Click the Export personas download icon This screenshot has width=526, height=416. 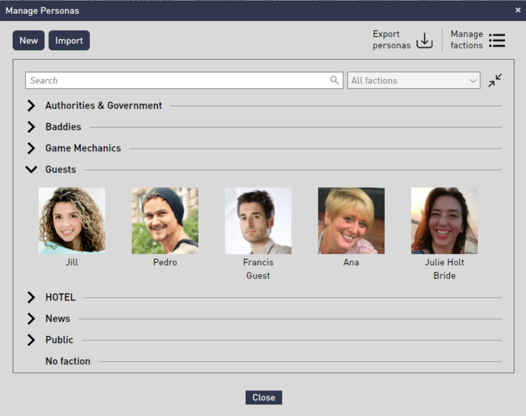point(424,40)
